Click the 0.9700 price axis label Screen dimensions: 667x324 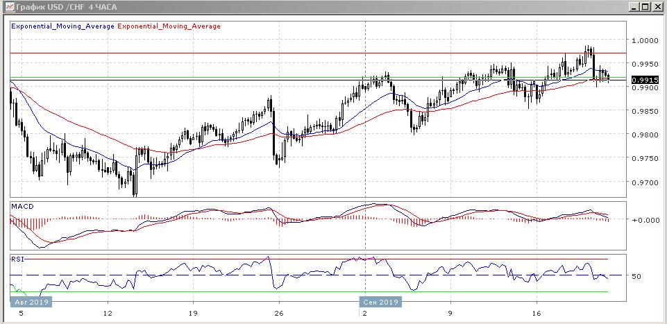click(x=645, y=182)
